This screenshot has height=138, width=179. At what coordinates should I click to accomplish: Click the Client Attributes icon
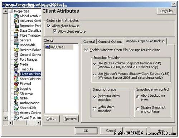pos(16,74)
